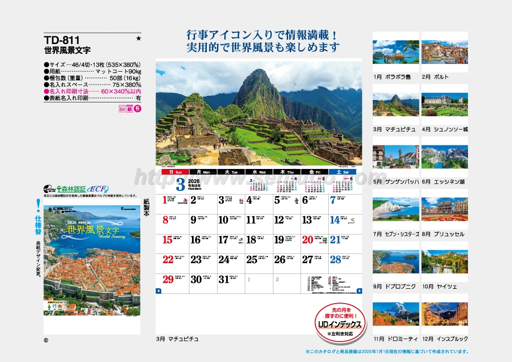Click the event icon on March 14

[x=351, y=220]
